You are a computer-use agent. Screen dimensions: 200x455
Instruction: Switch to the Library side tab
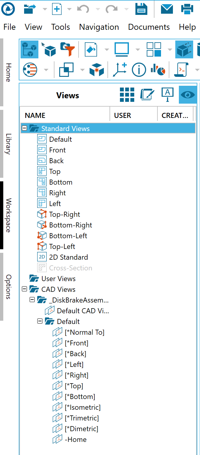pyautogui.click(x=8, y=144)
